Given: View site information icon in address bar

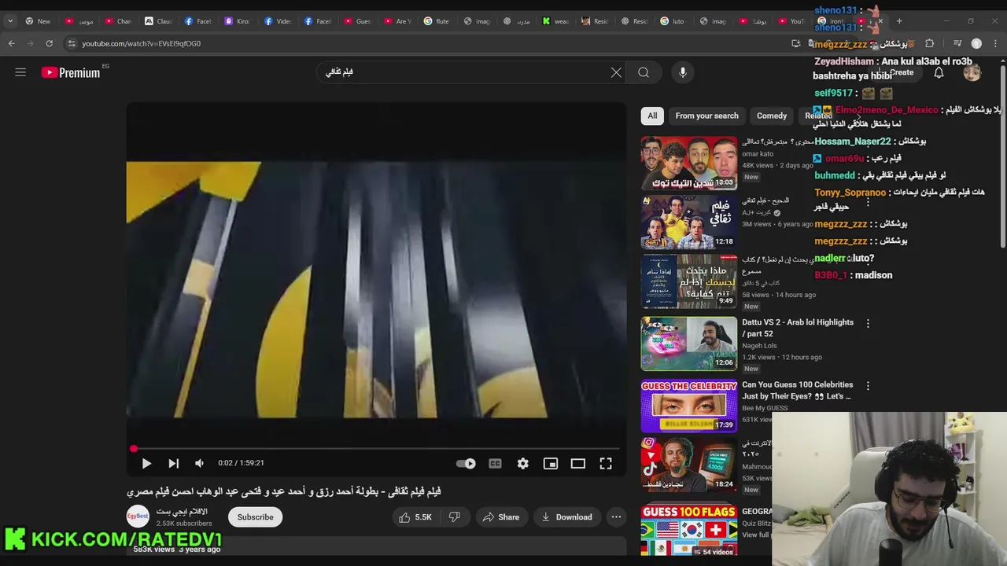Looking at the screenshot, I should click(x=72, y=43).
